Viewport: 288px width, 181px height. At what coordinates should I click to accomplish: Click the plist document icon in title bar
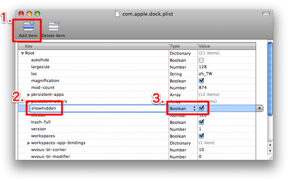point(117,14)
